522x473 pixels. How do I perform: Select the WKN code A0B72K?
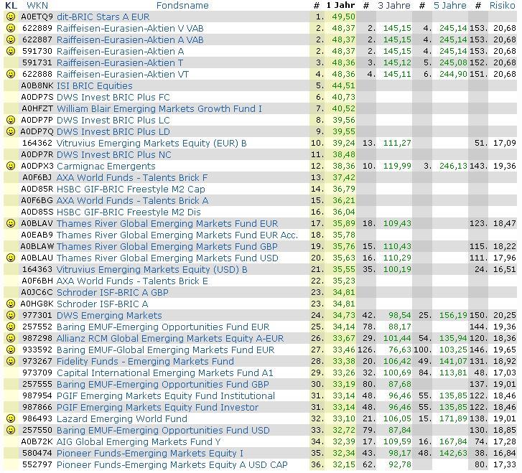(x=37, y=441)
